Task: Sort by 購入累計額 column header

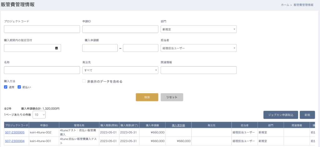Action: [x=178, y=125]
